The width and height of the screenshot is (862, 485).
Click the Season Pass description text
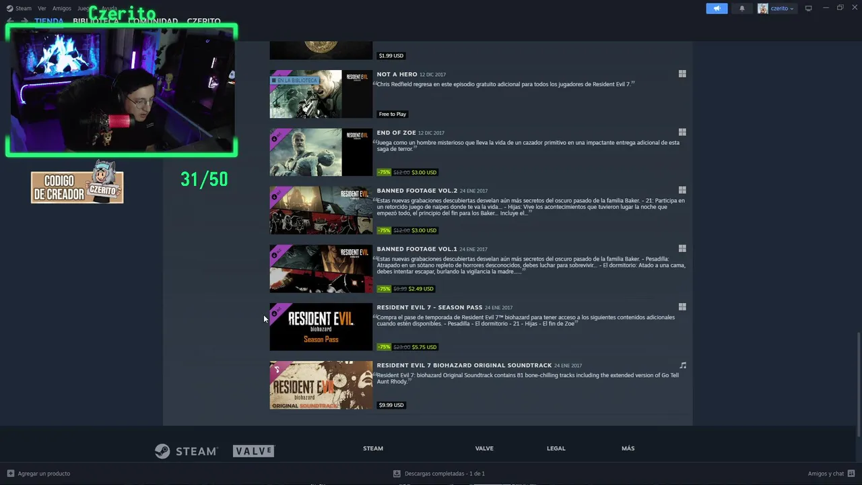(525, 320)
